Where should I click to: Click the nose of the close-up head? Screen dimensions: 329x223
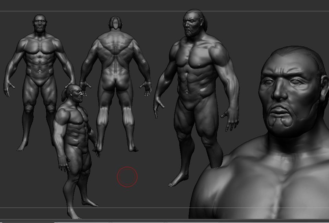[280, 90]
